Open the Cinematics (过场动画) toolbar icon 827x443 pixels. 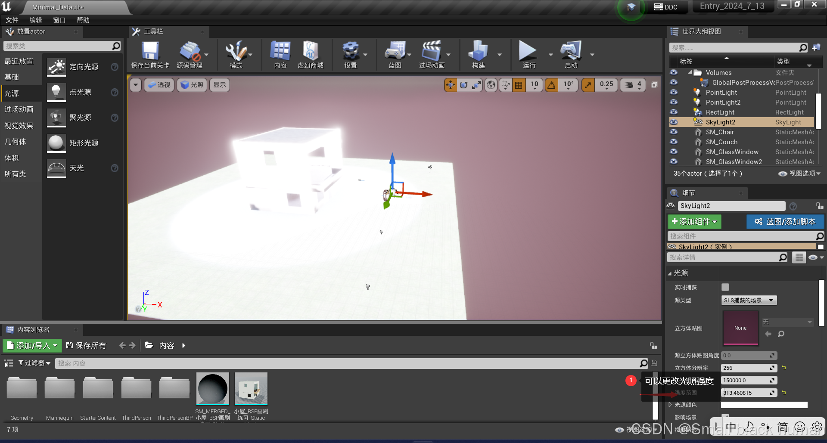point(431,51)
